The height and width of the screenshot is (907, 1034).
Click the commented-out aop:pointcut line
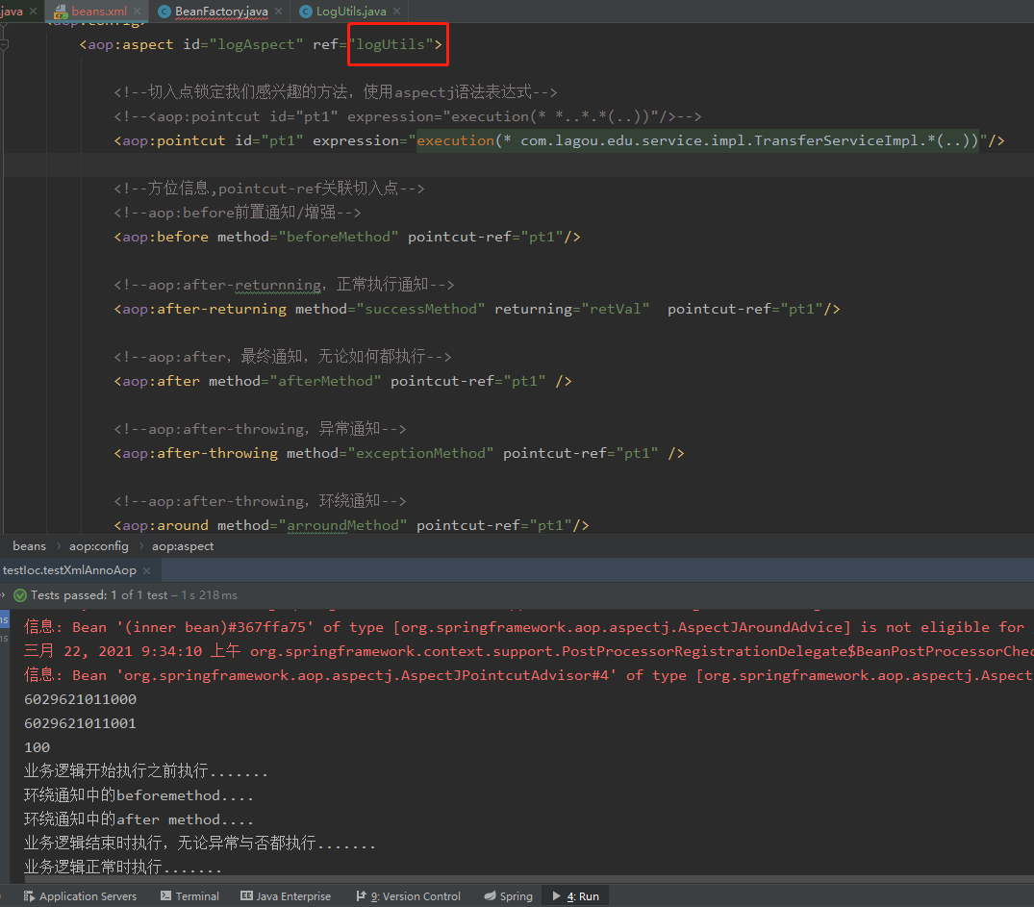407,116
